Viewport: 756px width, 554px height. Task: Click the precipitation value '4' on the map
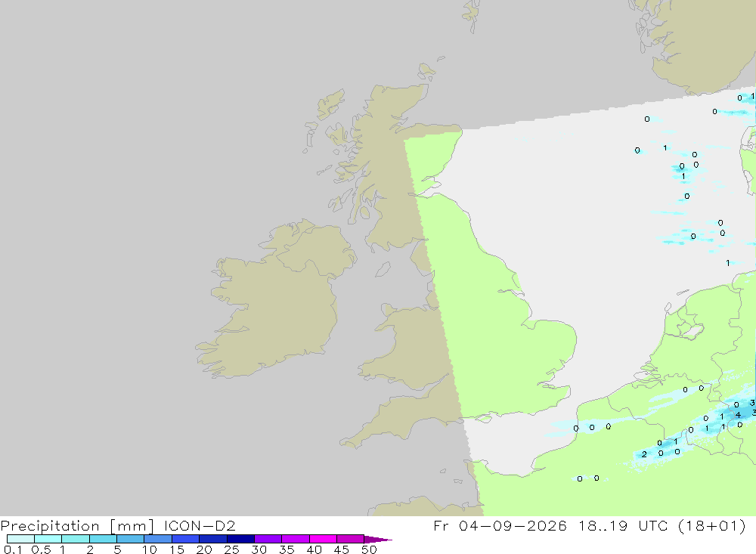point(738,415)
